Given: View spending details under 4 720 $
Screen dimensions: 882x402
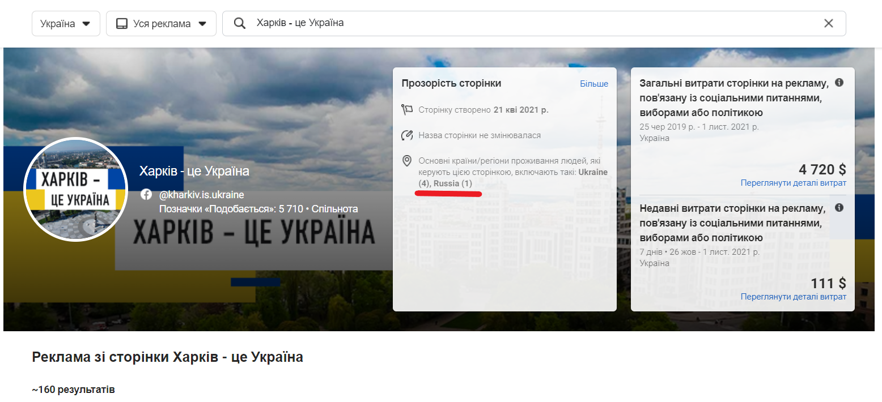Looking at the screenshot, I should 793,183.
